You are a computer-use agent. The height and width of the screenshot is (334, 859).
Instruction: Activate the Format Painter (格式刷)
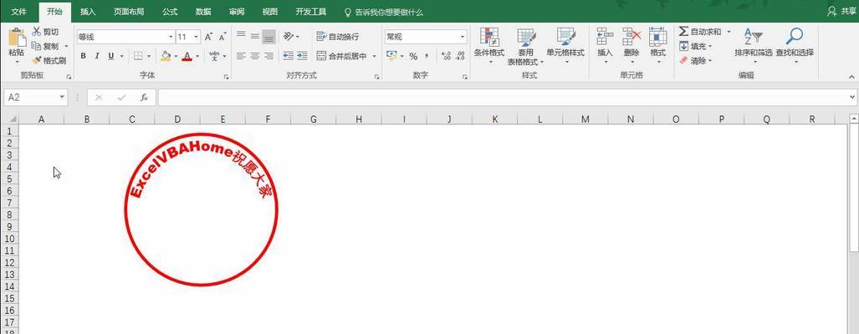click(49, 61)
